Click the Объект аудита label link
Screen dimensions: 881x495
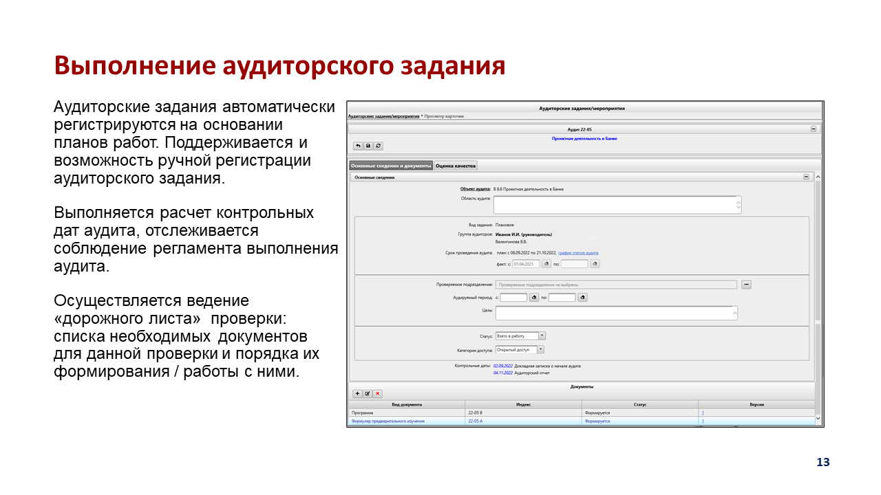click(x=475, y=188)
